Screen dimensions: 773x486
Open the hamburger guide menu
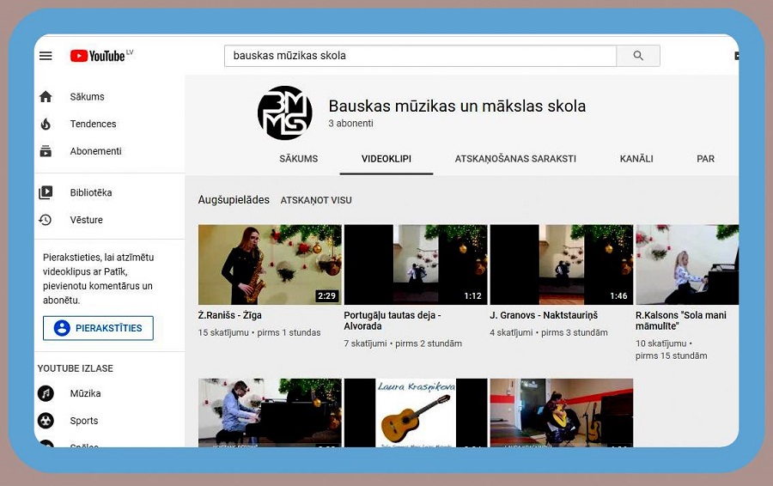(46, 56)
